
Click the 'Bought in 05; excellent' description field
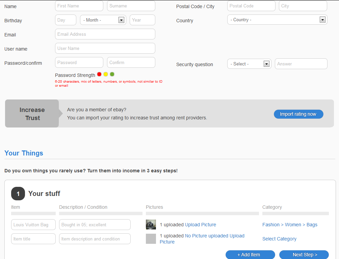point(95,225)
